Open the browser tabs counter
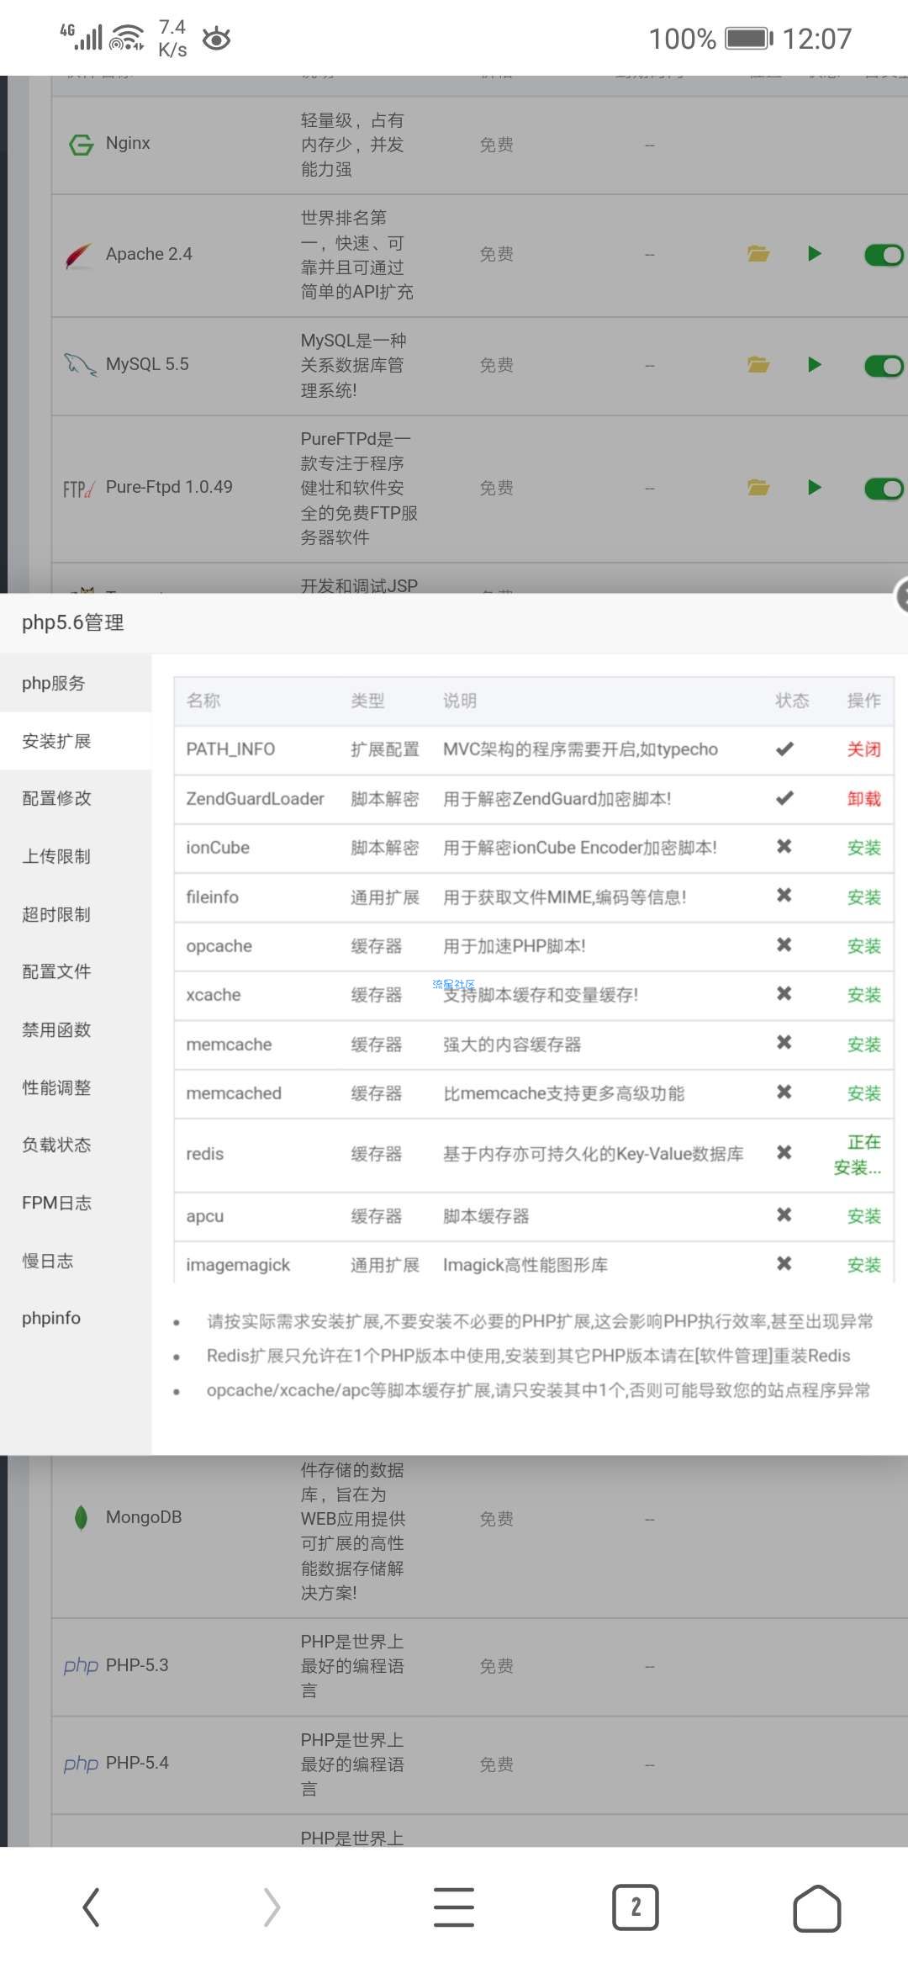Viewport: 908px width, 1968px height. pyautogui.click(x=636, y=1907)
